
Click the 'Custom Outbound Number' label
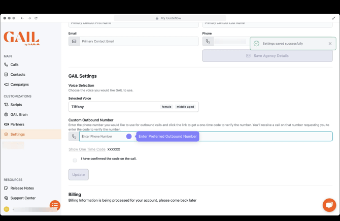[x=91, y=120]
